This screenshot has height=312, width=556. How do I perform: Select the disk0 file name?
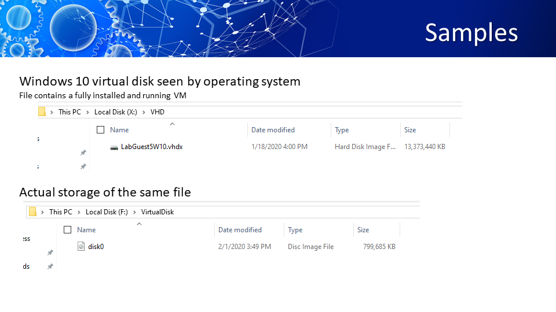click(96, 247)
